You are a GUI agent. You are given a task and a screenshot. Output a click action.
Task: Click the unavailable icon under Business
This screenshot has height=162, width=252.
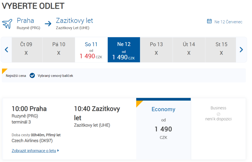pyautogui.click(x=218, y=114)
